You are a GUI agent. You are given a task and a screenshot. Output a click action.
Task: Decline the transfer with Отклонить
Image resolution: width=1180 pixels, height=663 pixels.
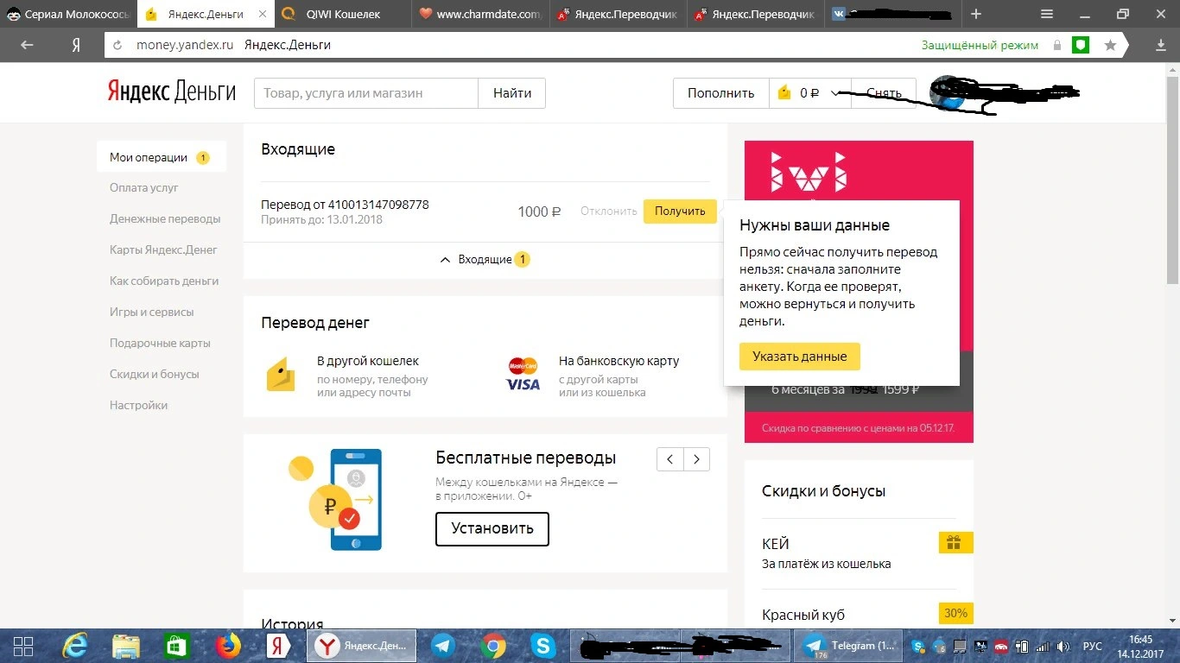pos(609,211)
